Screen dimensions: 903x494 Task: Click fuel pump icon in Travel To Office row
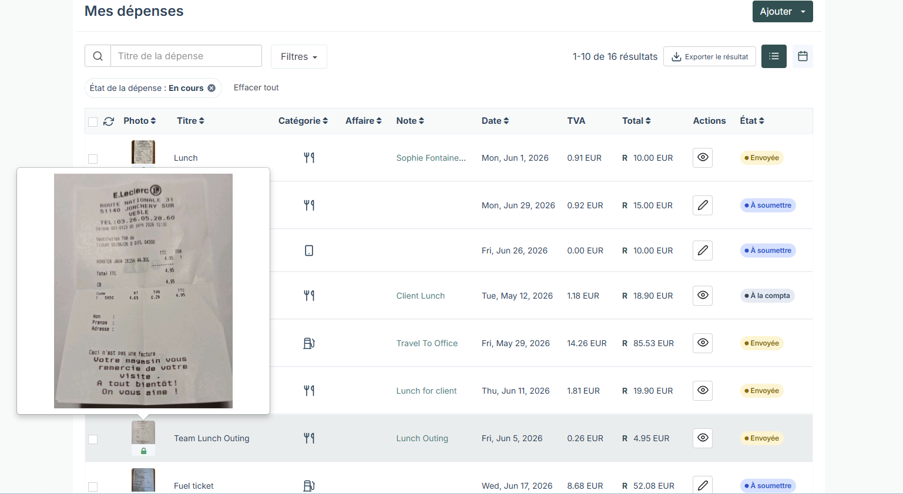(x=309, y=343)
